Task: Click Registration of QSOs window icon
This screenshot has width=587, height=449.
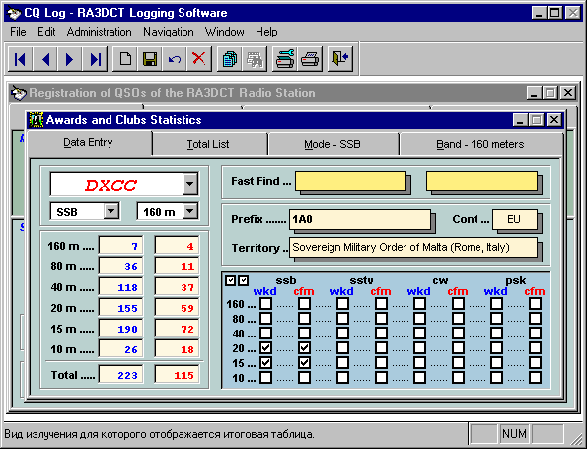Action: pyautogui.click(x=19, y=93)
